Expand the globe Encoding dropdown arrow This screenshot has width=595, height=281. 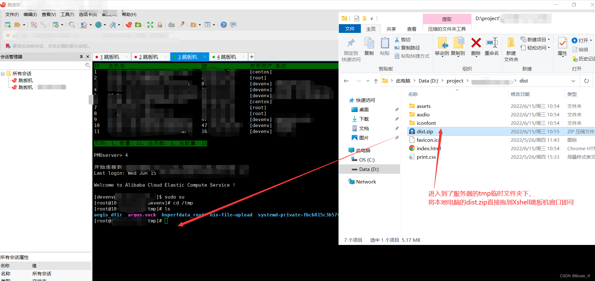click(x=105, y=25)
